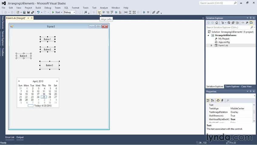Open the Project menu
257x145 pixels.
[28, 8]
